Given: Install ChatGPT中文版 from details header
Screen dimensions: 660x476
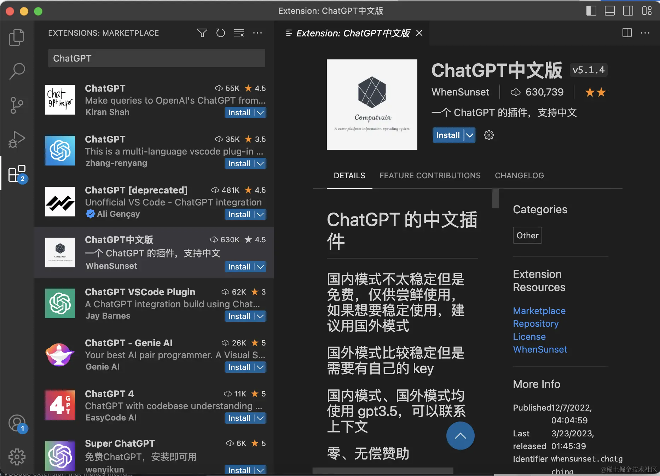Looking at the screenshot, I should point(448,135).
